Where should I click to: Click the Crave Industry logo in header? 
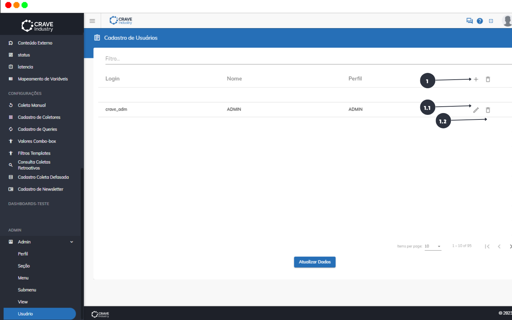click(121, 21)
